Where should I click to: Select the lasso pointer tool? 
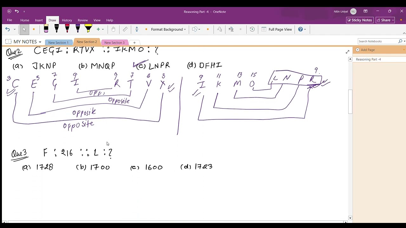tap(24, 29)
